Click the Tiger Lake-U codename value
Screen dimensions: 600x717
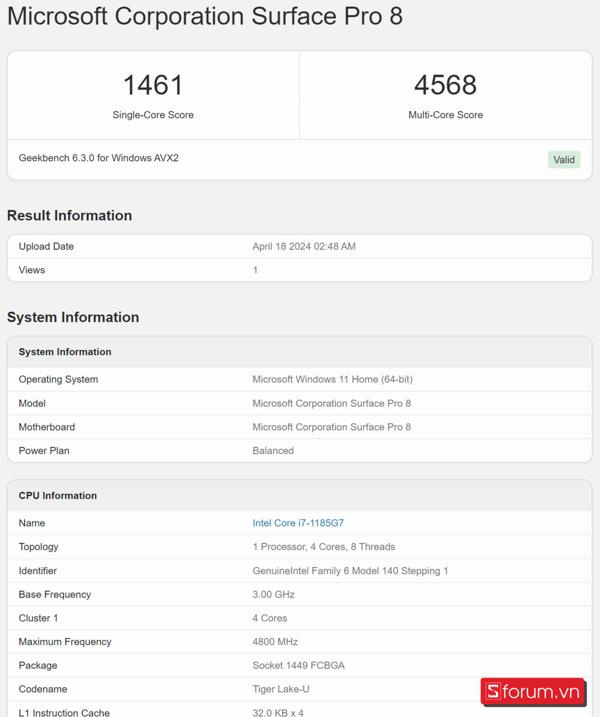click(x=280, y=689)
